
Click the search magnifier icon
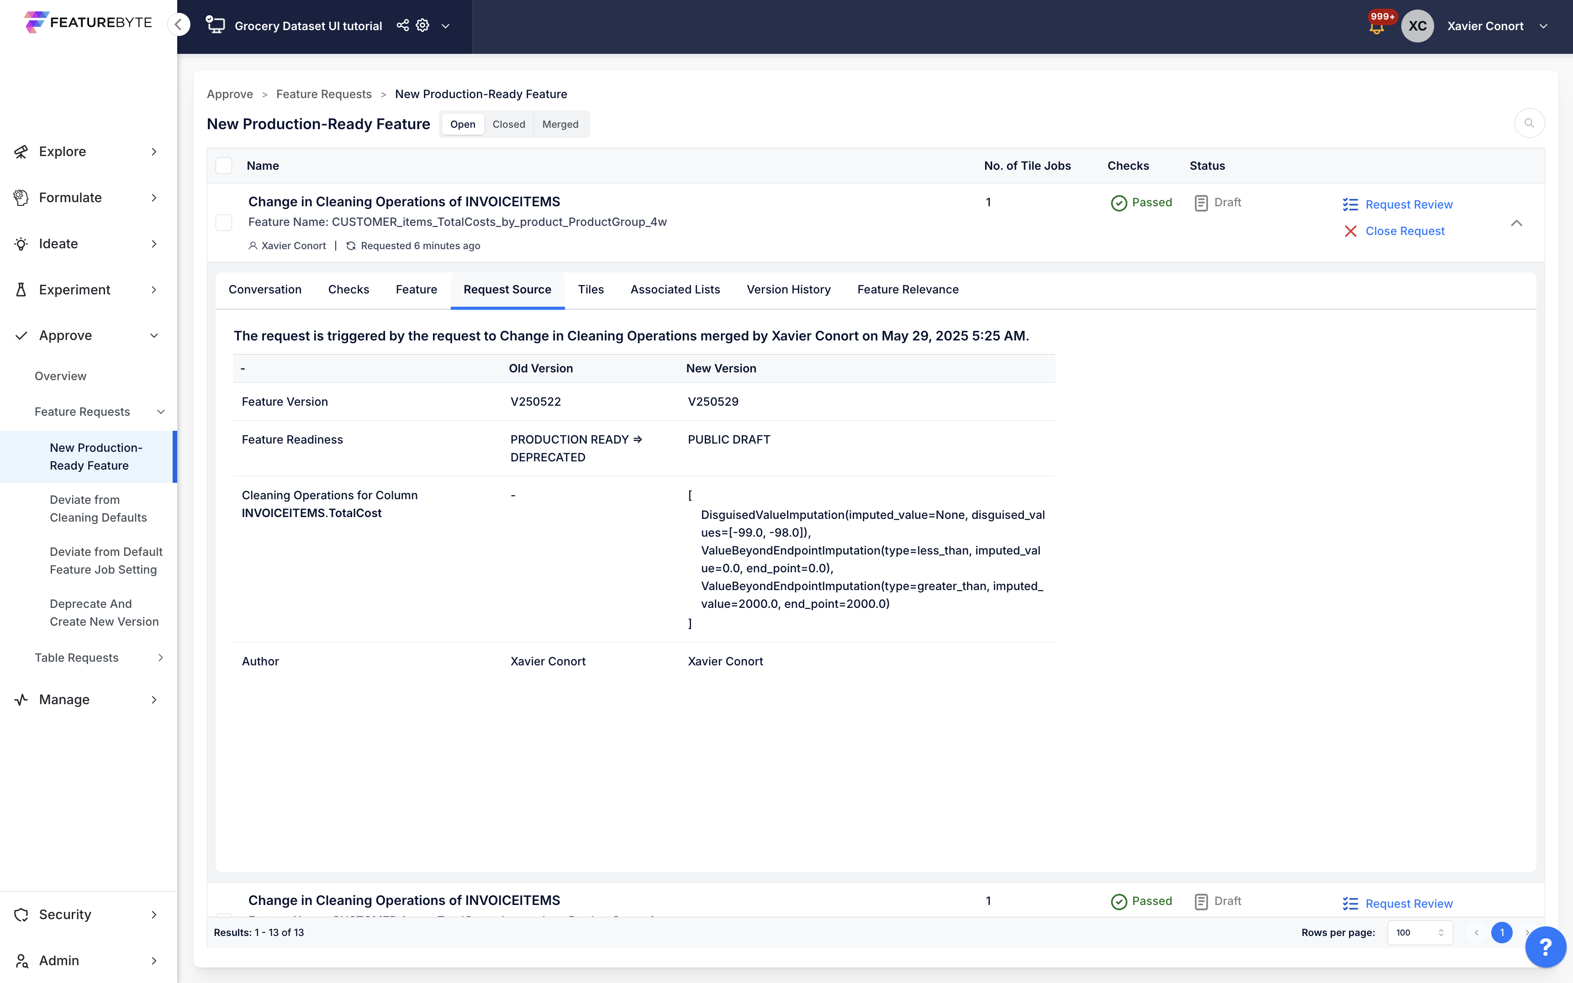(x=1529, y=123)
